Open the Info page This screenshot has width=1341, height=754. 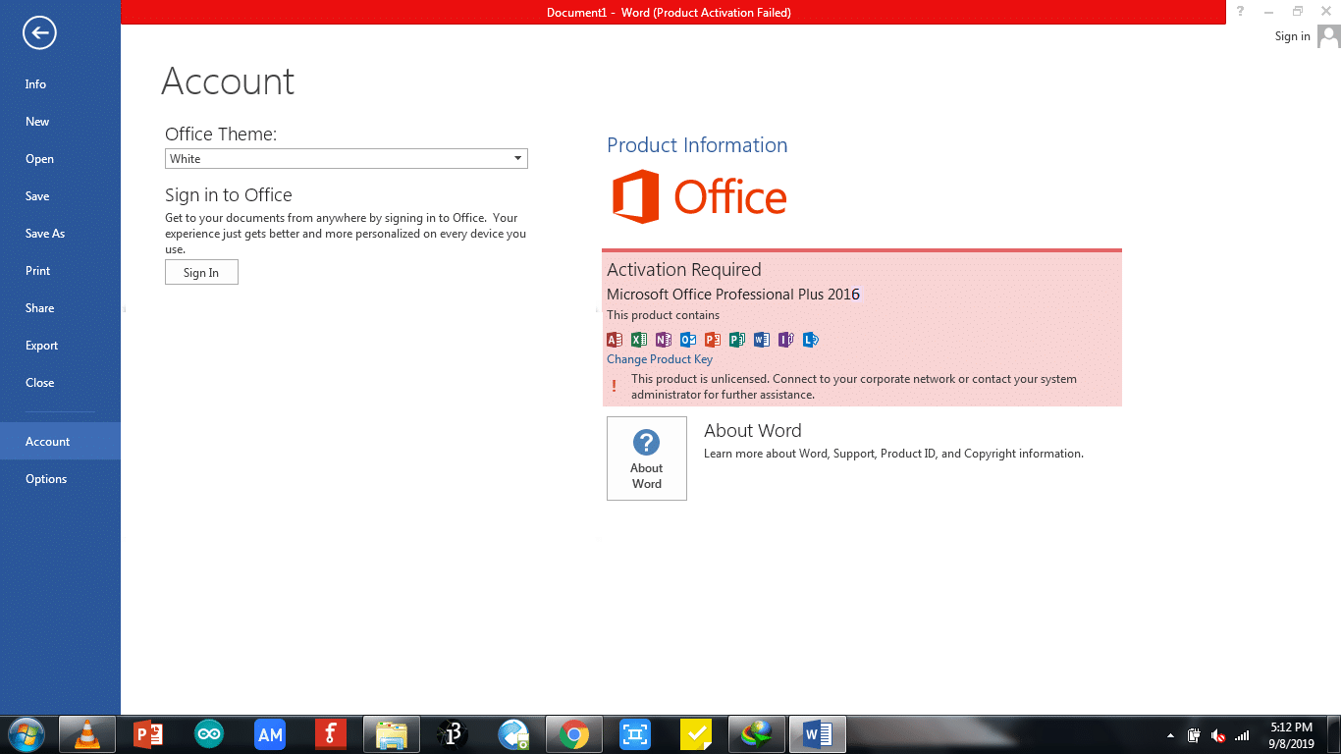pos(60,84)
